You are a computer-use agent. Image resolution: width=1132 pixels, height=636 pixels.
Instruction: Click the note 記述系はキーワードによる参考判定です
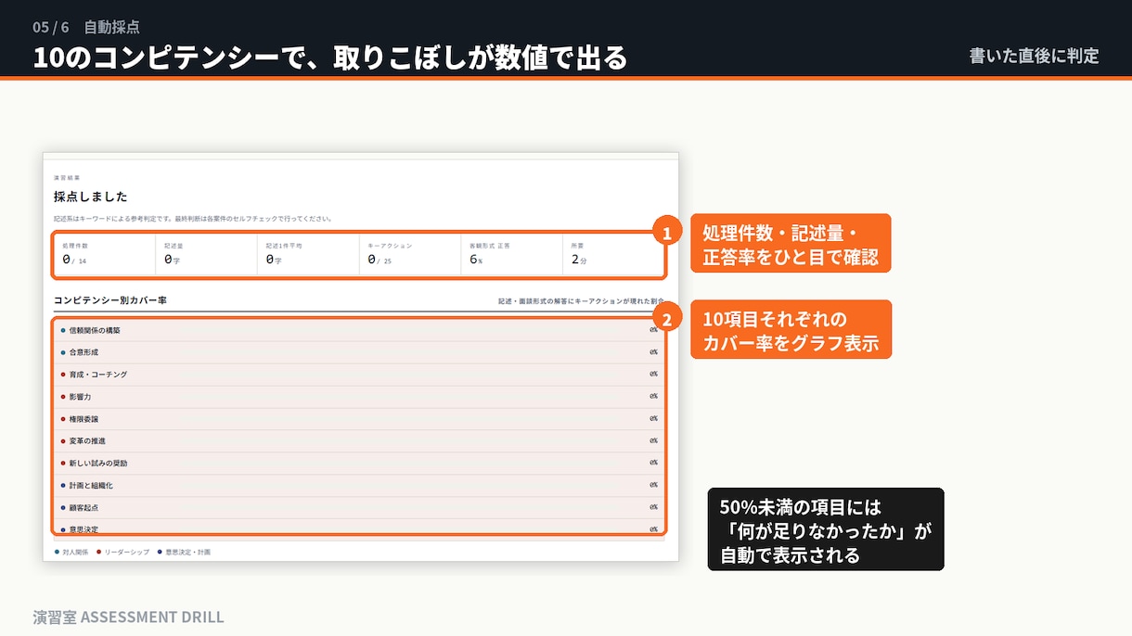(x=193, y=219)
